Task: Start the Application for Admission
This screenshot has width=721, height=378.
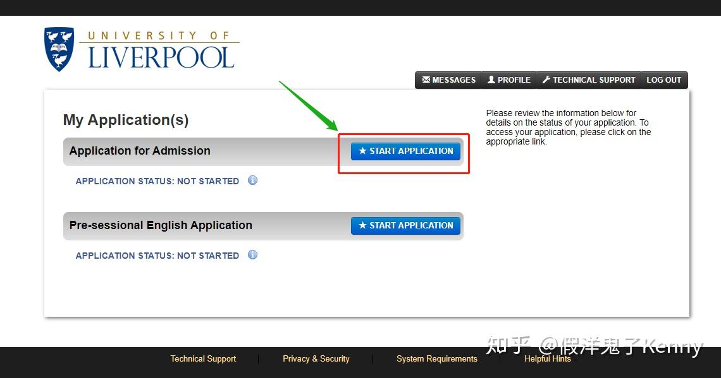Action: 405,151
